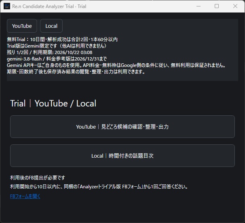
Task: Click the Trial | YouTube / Local heading
Action: click(x=53, y=103)
